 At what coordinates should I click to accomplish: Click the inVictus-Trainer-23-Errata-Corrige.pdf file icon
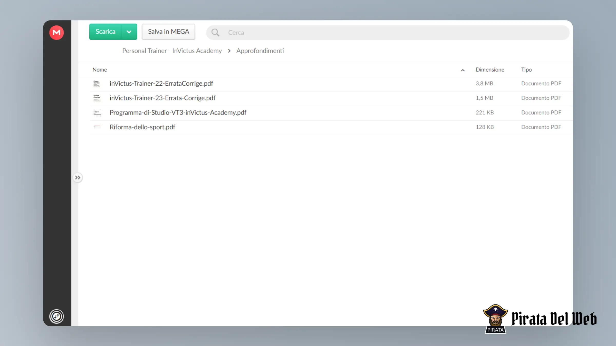point(97,98)
